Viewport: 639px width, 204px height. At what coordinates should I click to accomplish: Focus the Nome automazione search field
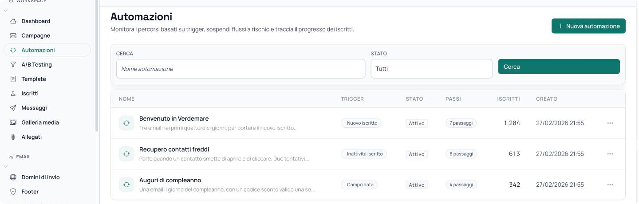[241, 69]
